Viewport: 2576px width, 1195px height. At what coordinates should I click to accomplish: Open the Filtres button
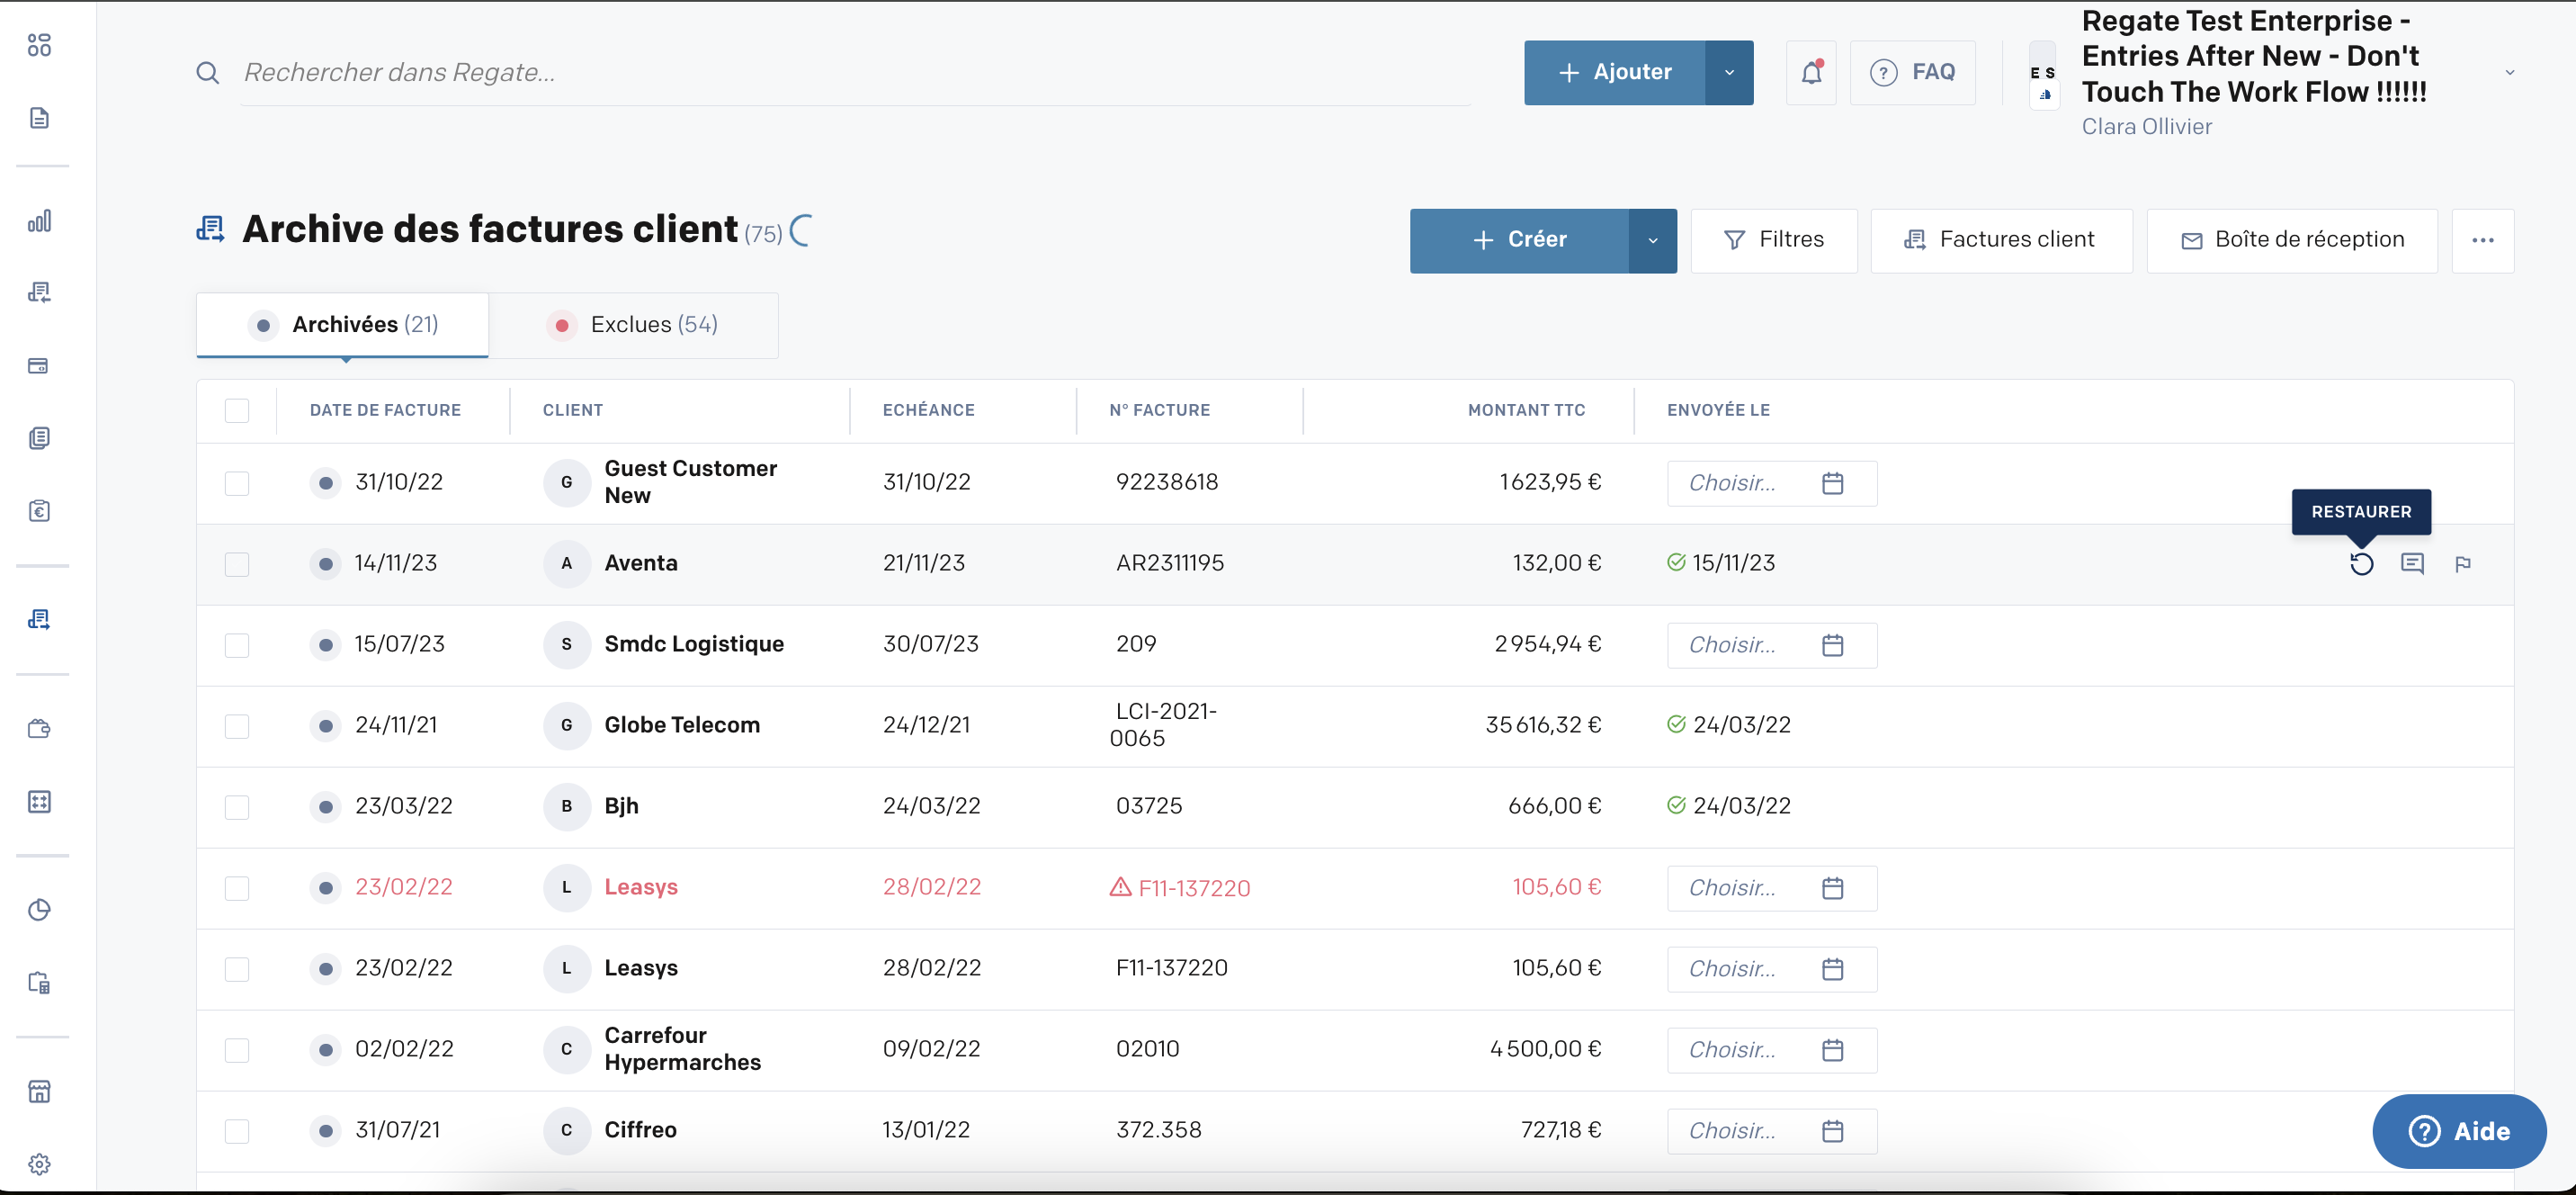tap(1774, 240)
